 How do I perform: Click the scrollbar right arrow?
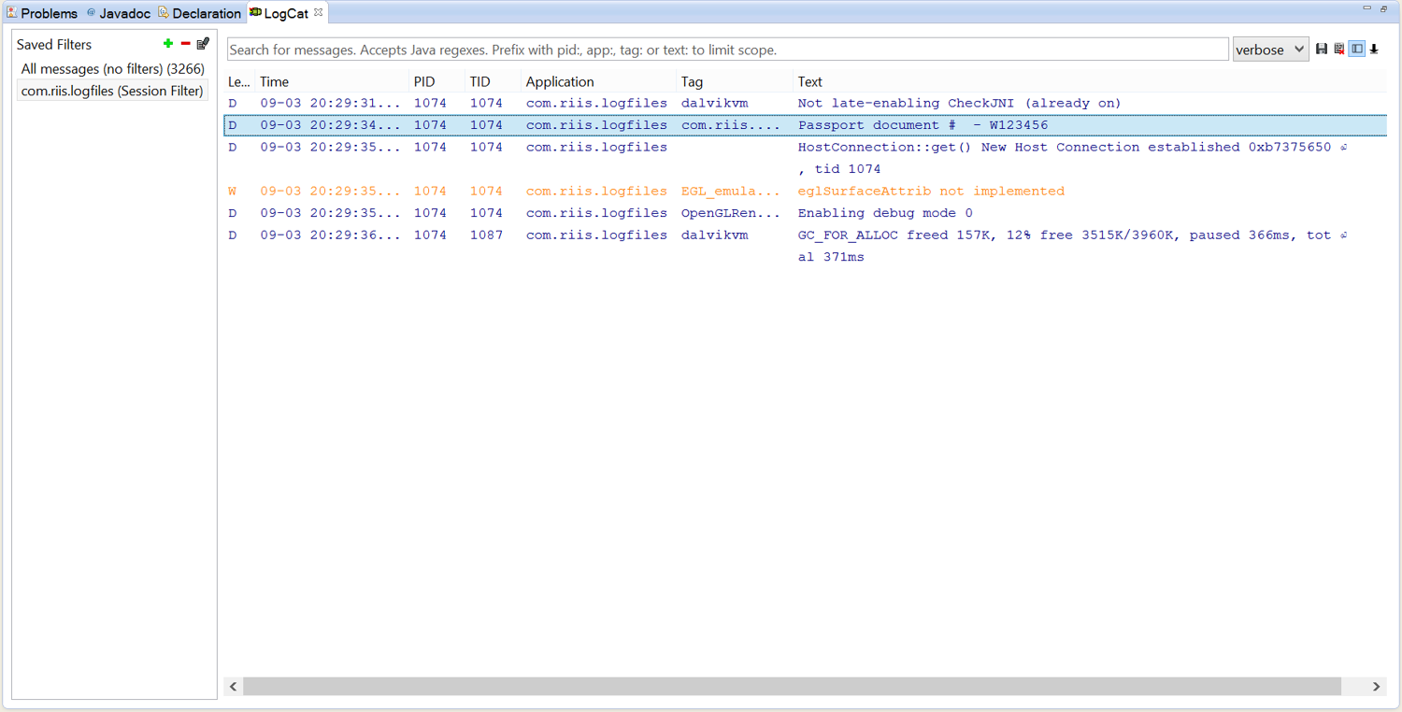(x=1376, y=686)
